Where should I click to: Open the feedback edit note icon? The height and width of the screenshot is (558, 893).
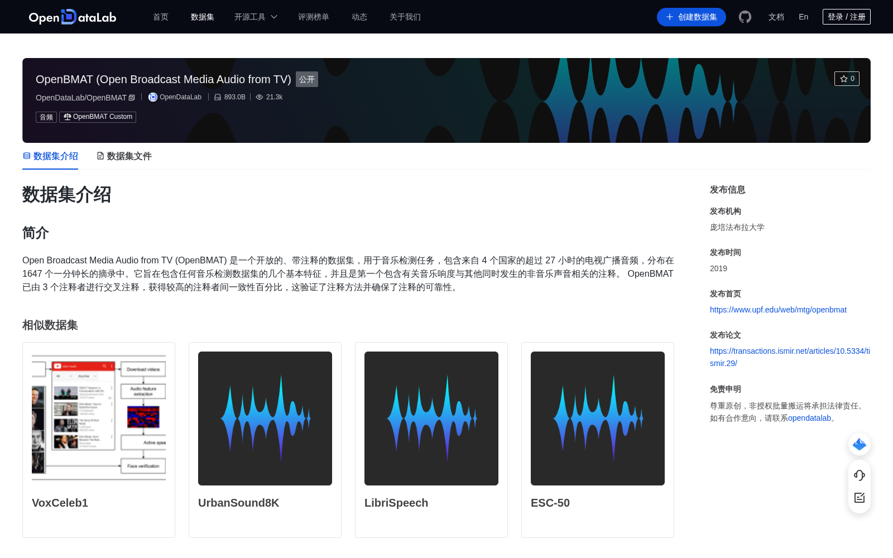[x=860, y=497]
